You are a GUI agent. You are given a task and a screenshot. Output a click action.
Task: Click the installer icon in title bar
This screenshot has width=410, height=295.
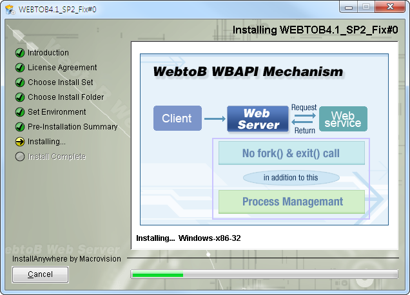pyautogui.click(x=10, y=10)
